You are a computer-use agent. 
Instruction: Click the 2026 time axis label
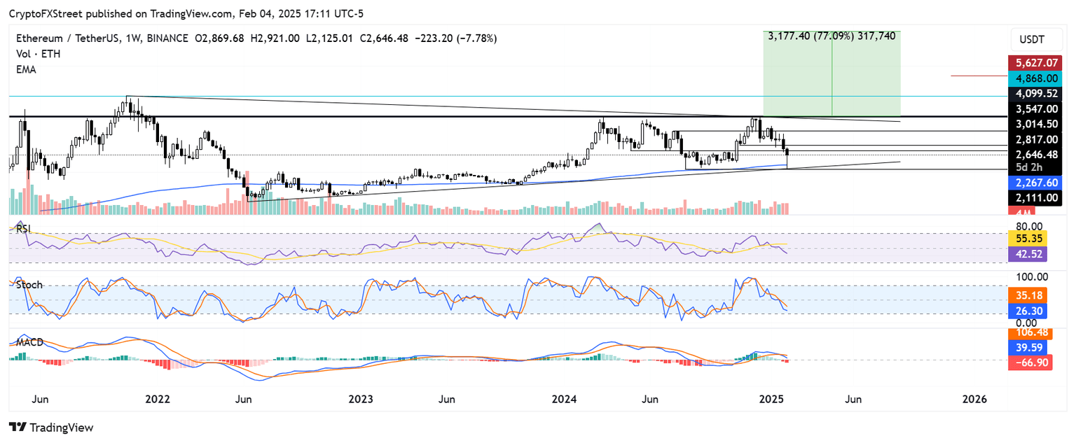(974, 399)
